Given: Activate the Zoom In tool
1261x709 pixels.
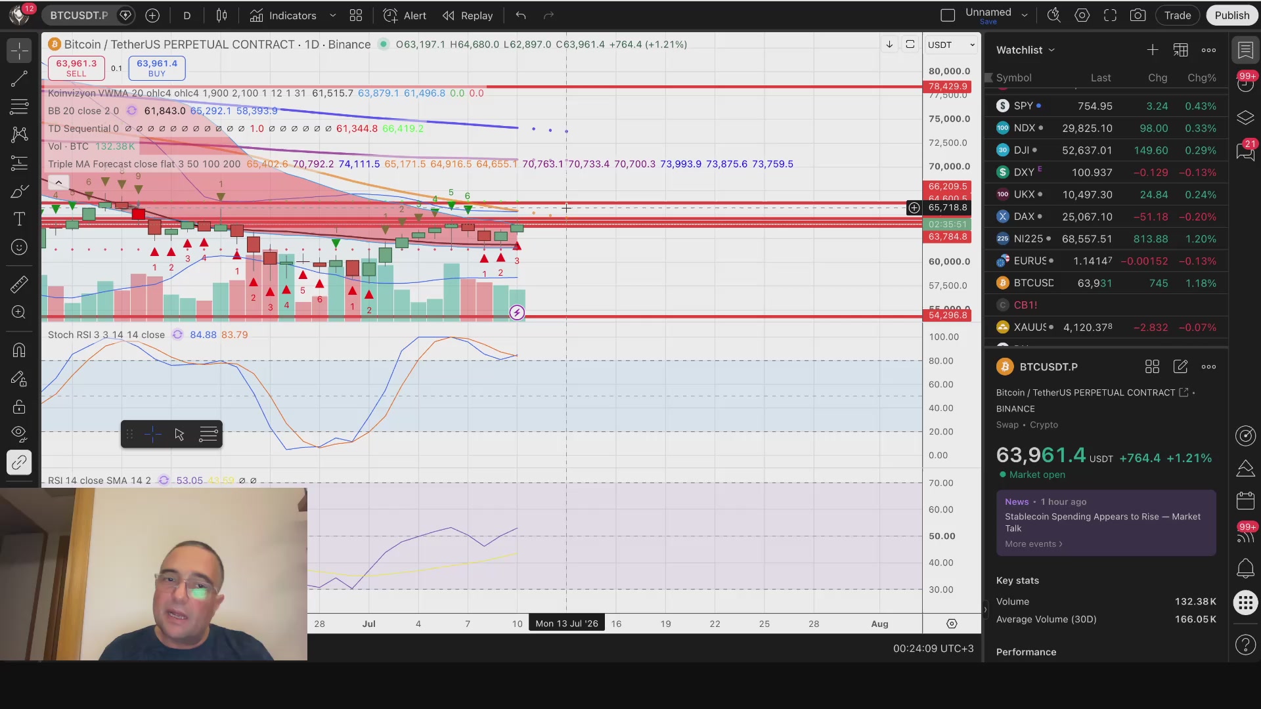Looking at the screenshot, I should point(19,312).
